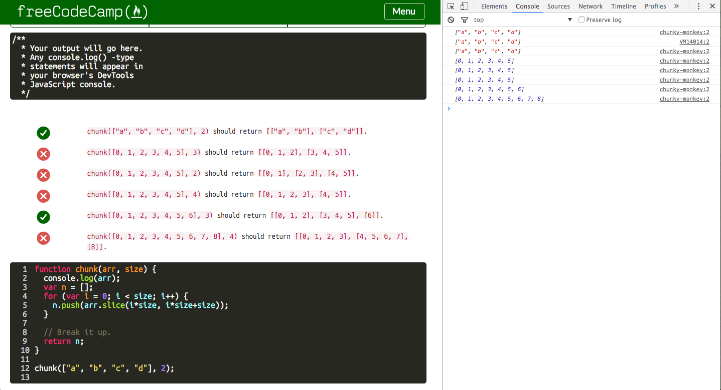Open the console filter funnel icon
The image size is (721, 390).
coord(465,20)
